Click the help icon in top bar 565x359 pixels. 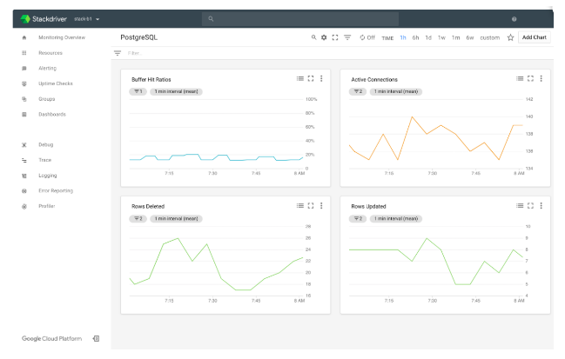click(514, 18)
